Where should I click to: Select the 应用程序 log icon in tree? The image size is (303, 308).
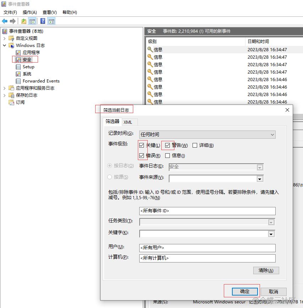(x=18, y=53)
